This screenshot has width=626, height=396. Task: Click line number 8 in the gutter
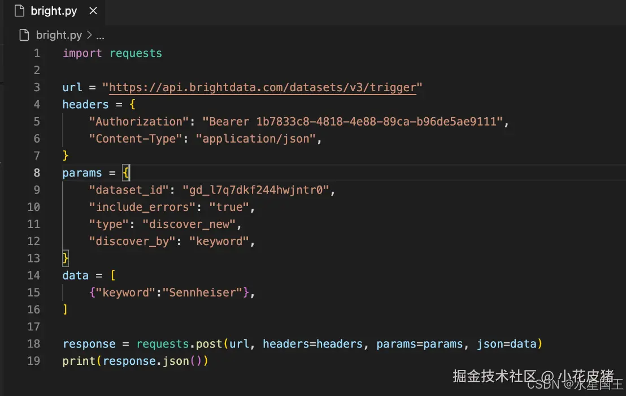[x=37, y=173]
